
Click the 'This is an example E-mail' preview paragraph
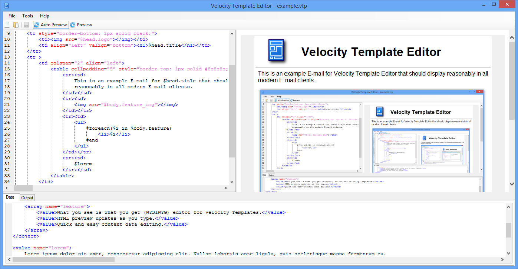[x=373, y=77]
